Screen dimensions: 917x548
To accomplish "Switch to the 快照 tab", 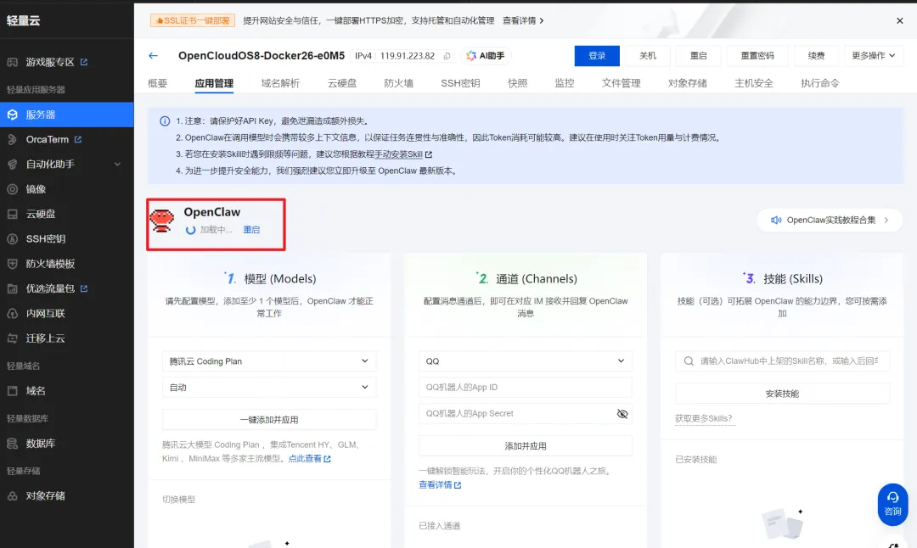I will pos(518,83).
